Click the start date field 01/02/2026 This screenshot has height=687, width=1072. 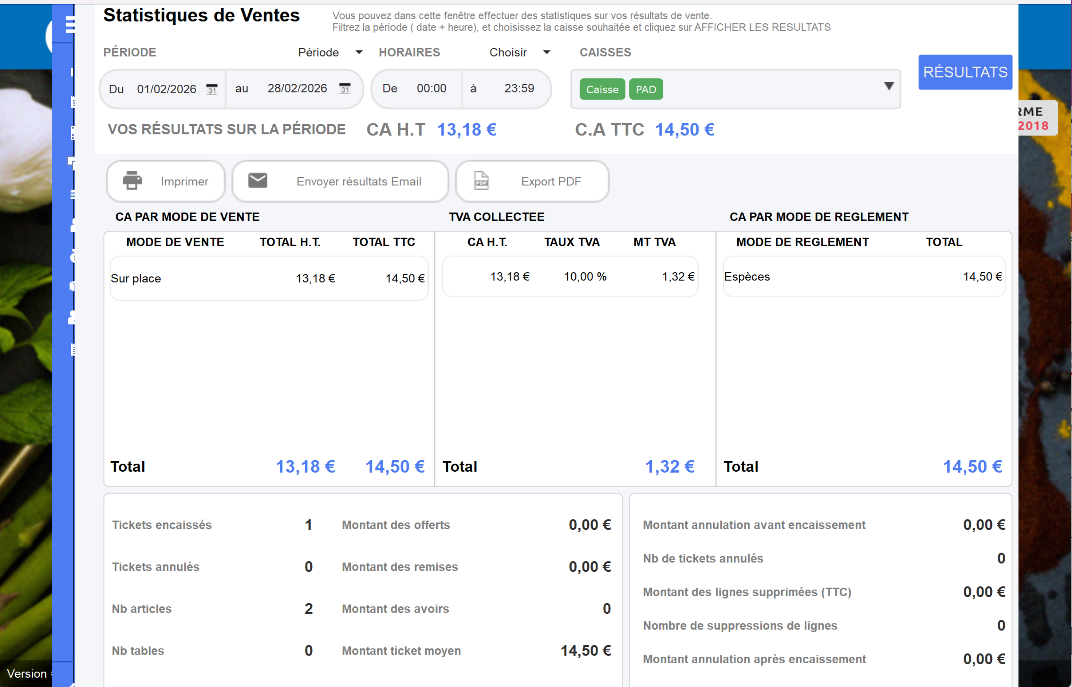(x=166, y=89)
